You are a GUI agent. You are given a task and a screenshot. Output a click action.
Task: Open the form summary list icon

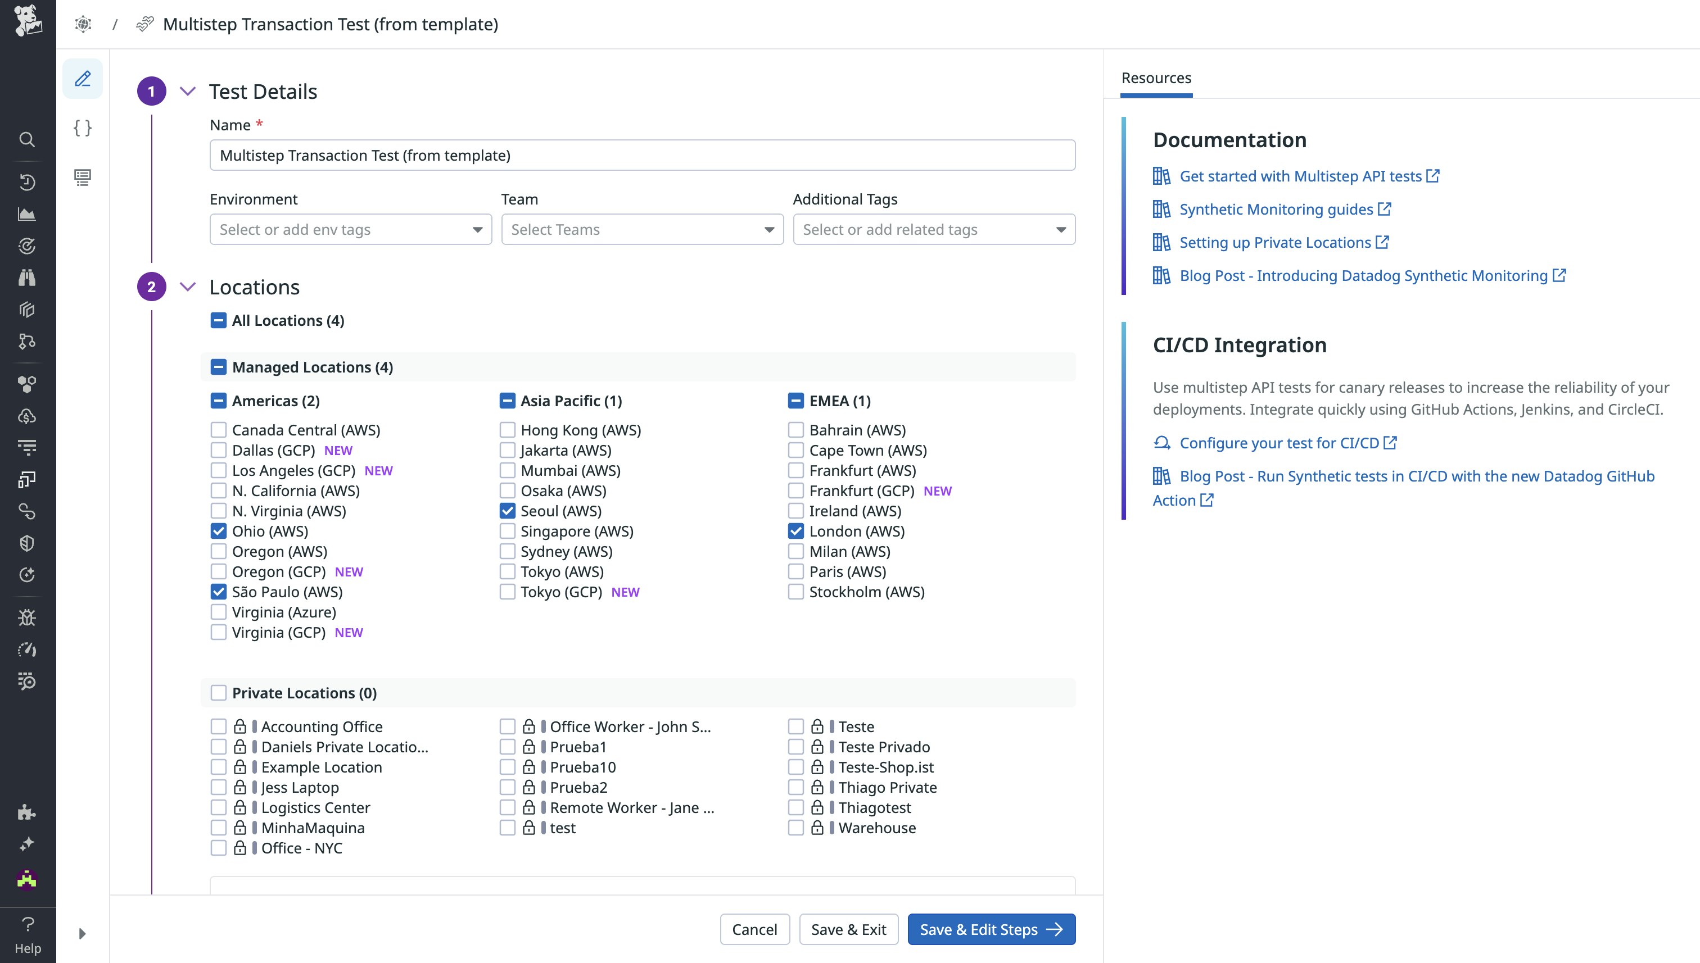[82, 177]
